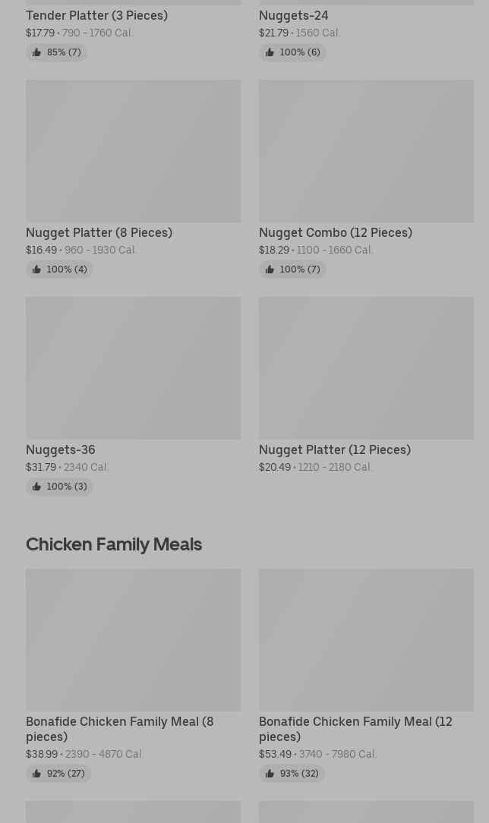
Task: Open Nugget Platter (8 Pieces) image
Action: click(x=133, y=151)
